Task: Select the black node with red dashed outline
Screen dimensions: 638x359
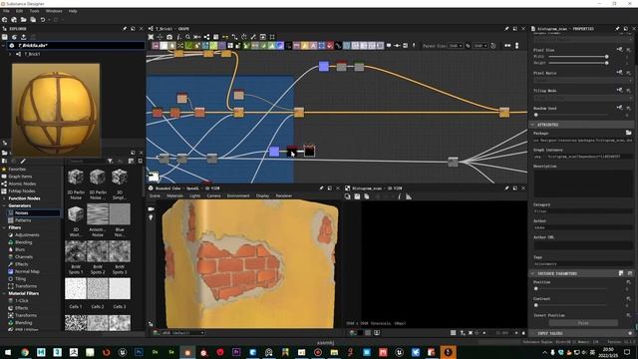Action: (x=309, y=151)
